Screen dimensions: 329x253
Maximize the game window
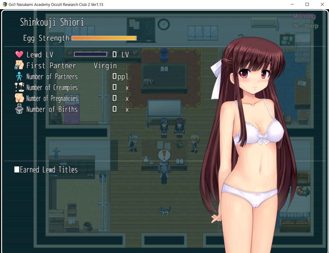pyautogui.click(x=307, y=4)
